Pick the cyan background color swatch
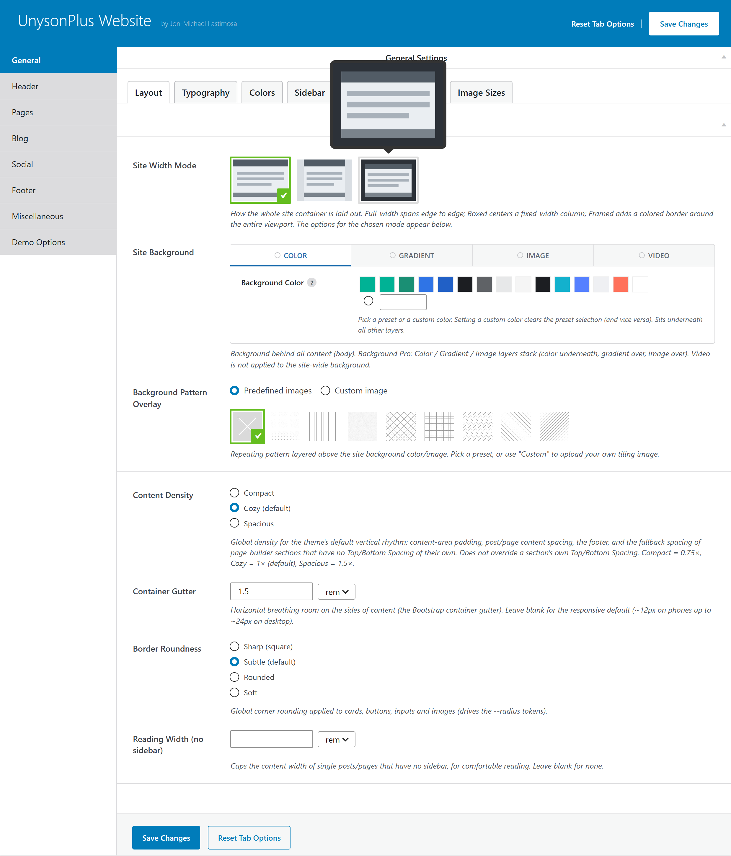 point(562,284)
